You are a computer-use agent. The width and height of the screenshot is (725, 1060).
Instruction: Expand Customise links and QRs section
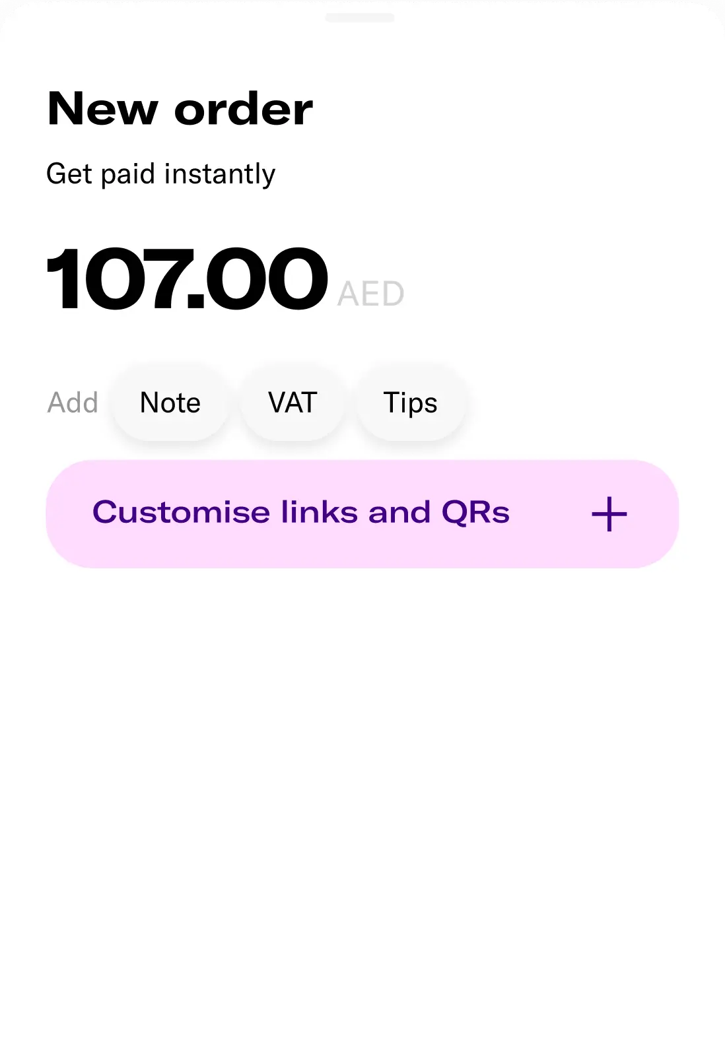362,514
